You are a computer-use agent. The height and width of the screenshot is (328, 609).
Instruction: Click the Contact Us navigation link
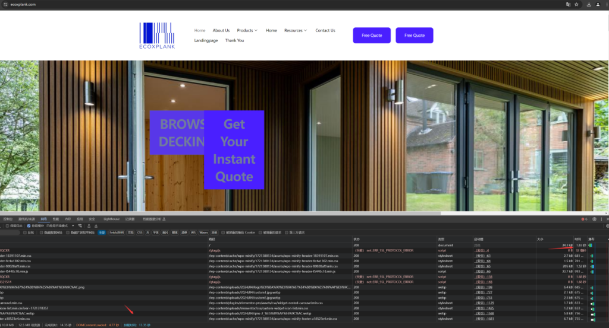click(325, 30)
